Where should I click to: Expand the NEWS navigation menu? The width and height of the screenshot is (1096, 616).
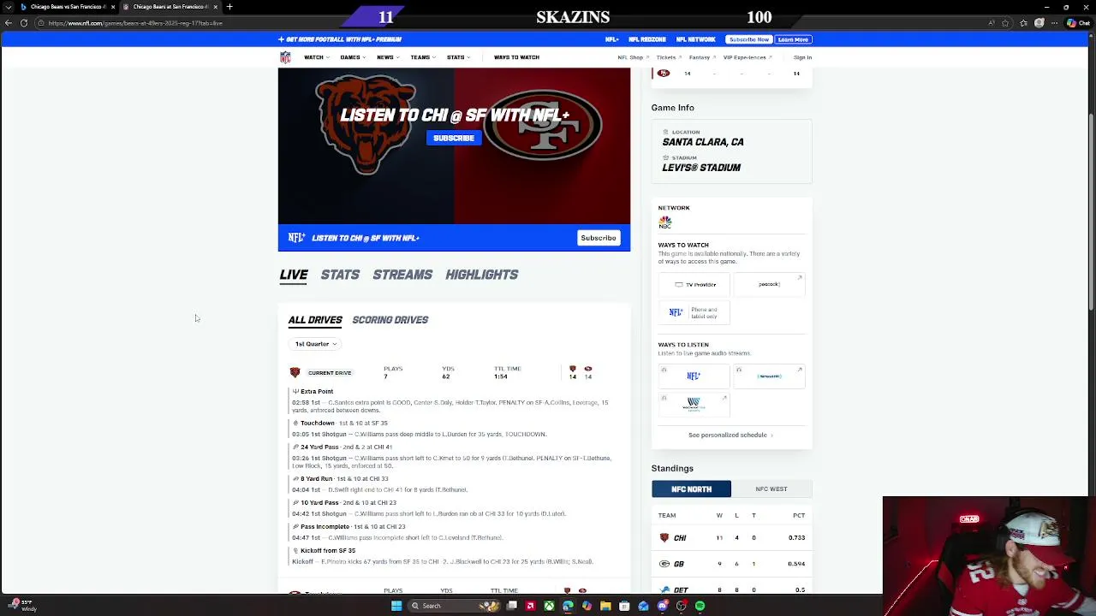click(387, 57)
